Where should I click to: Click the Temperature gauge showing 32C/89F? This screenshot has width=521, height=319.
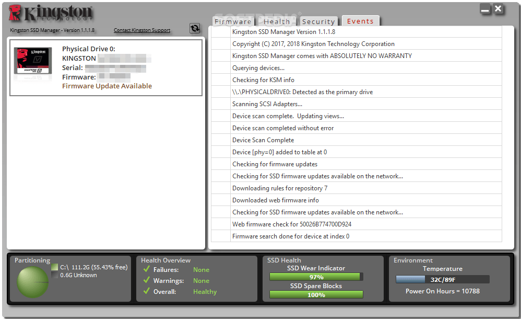(x=442, y=279)
